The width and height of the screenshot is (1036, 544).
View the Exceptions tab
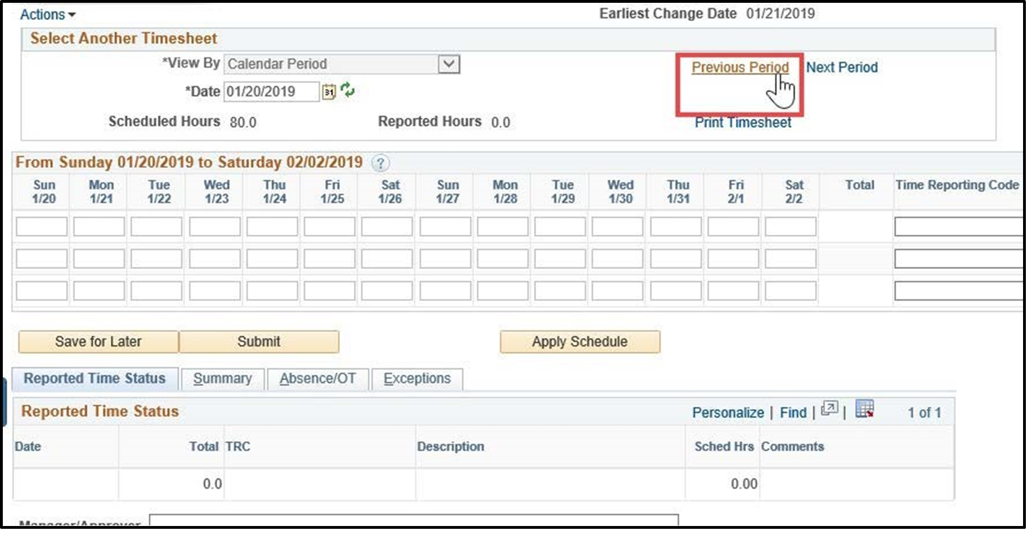[x=416, y=379]
